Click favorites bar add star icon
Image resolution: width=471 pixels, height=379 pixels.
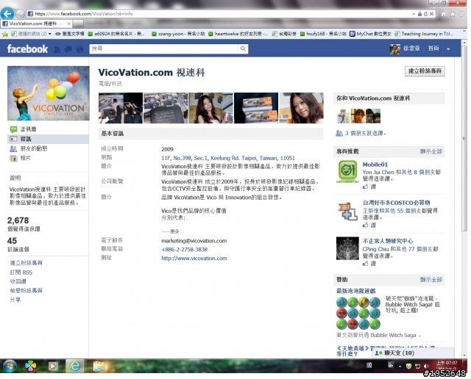(x=5, y=34)
